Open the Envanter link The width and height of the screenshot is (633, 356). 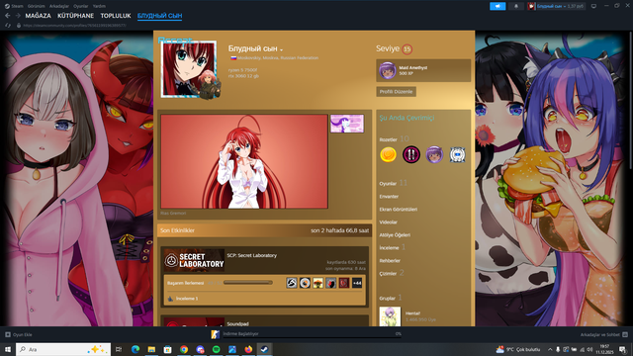pyautogui.click(x=389, y=197)
